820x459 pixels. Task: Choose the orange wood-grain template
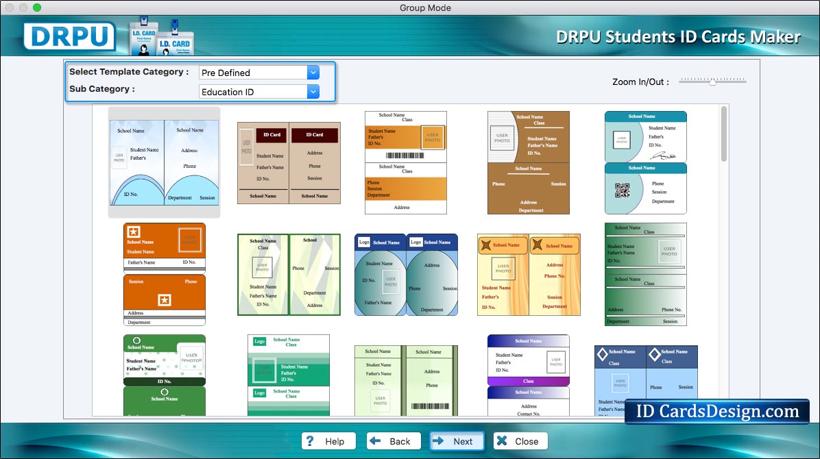[x=529, y=275]
